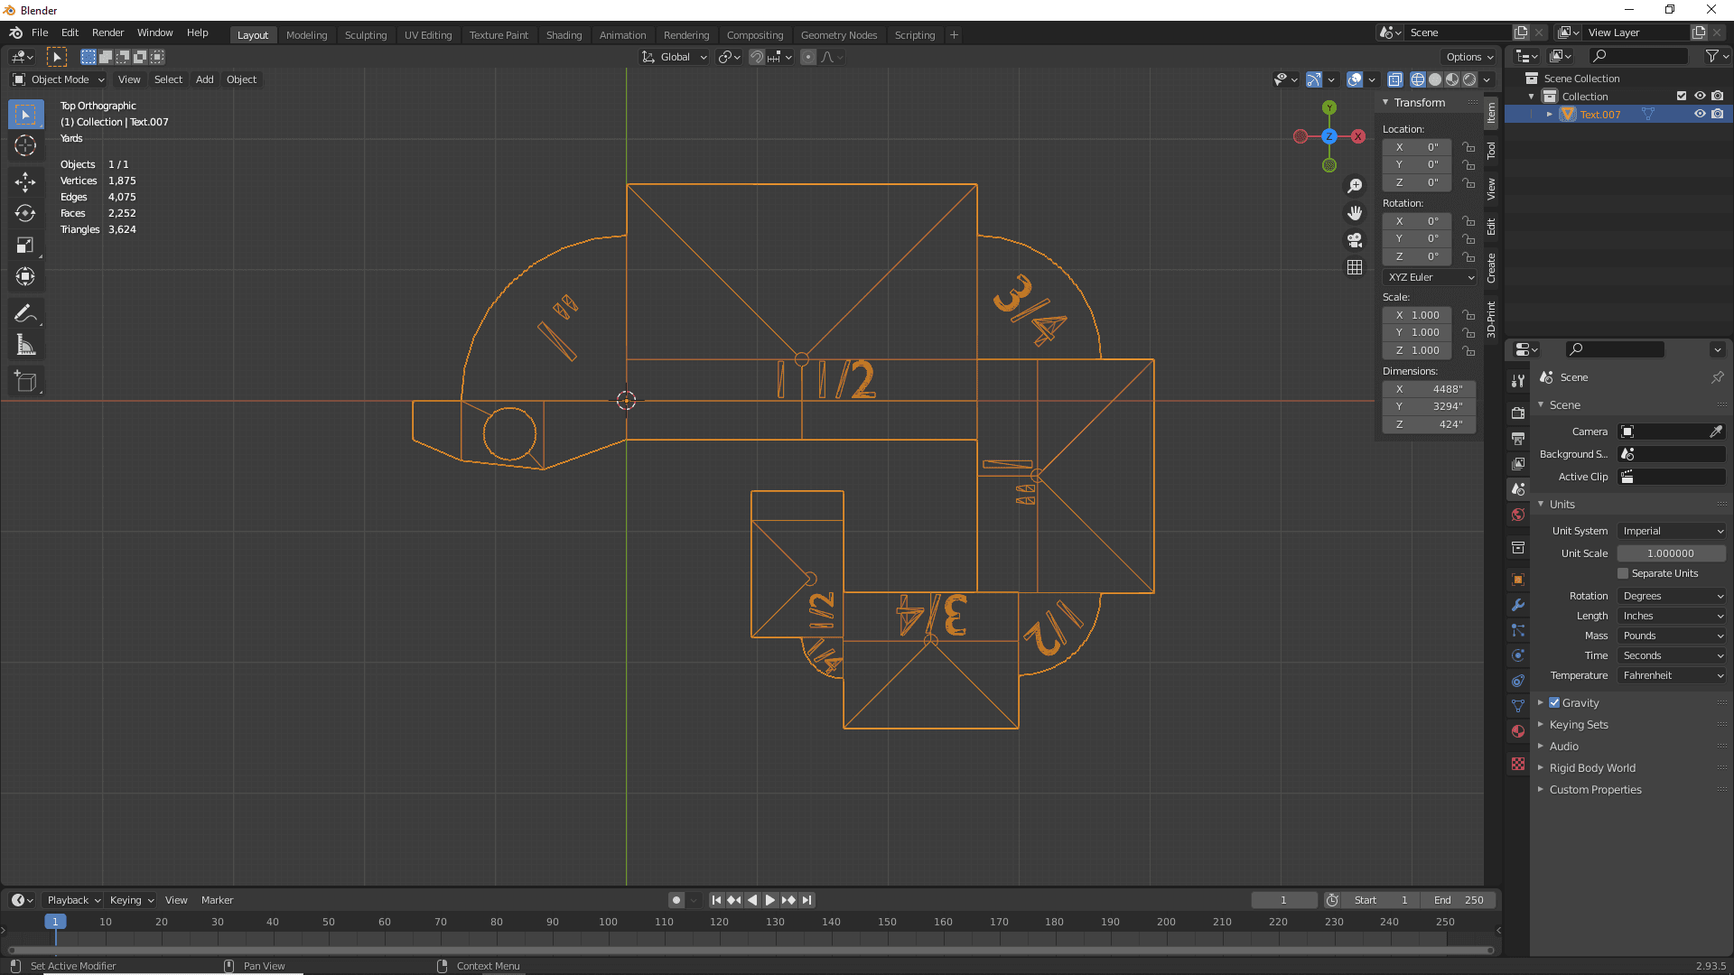
Task: Click the Options button in header
Action: coord(1468,57)
